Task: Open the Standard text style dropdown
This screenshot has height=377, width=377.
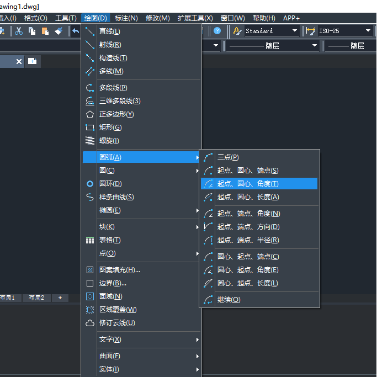Action: [x=295, y=31]
